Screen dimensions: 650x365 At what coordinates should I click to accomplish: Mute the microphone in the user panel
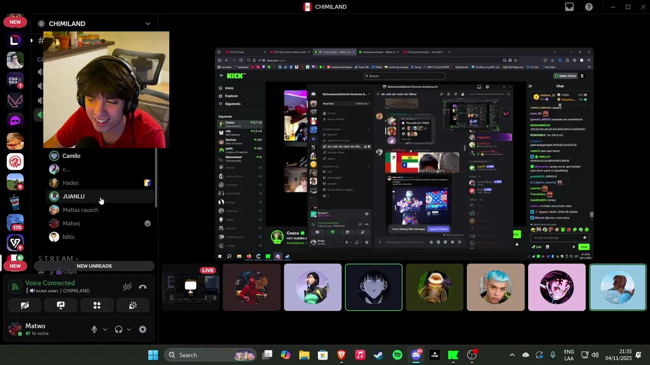point(94,330)
